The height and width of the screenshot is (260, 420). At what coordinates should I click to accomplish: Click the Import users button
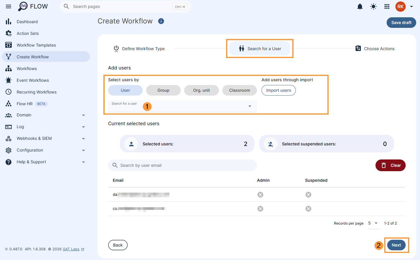pos(279,90)
